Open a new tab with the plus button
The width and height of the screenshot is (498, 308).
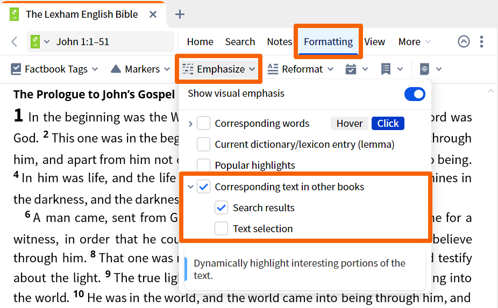[180, 15]
